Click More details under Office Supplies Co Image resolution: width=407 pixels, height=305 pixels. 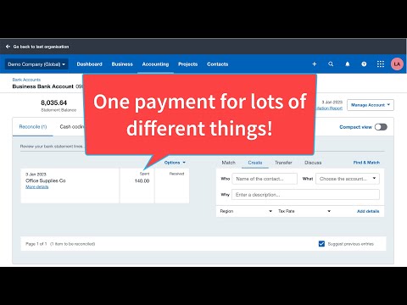37,187
